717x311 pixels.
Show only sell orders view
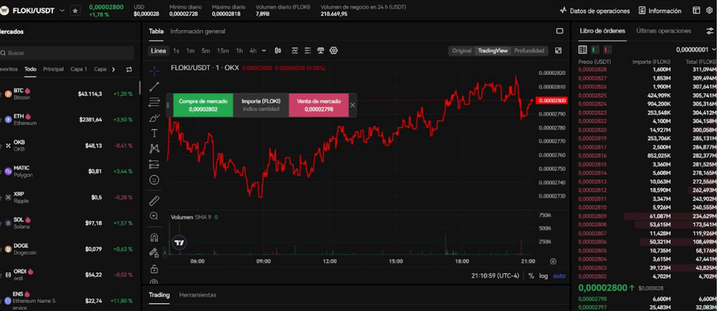[608, 50]
